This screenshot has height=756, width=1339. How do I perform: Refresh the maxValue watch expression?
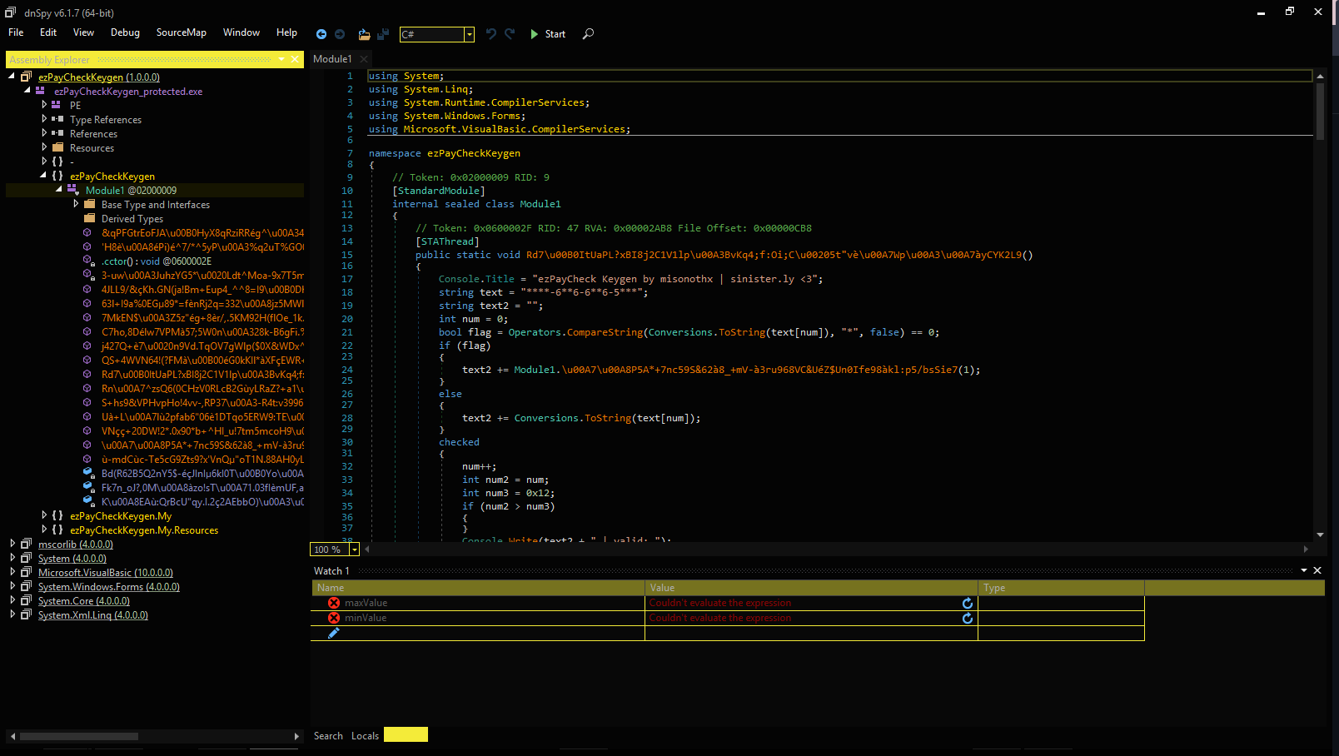pos(967,604)
